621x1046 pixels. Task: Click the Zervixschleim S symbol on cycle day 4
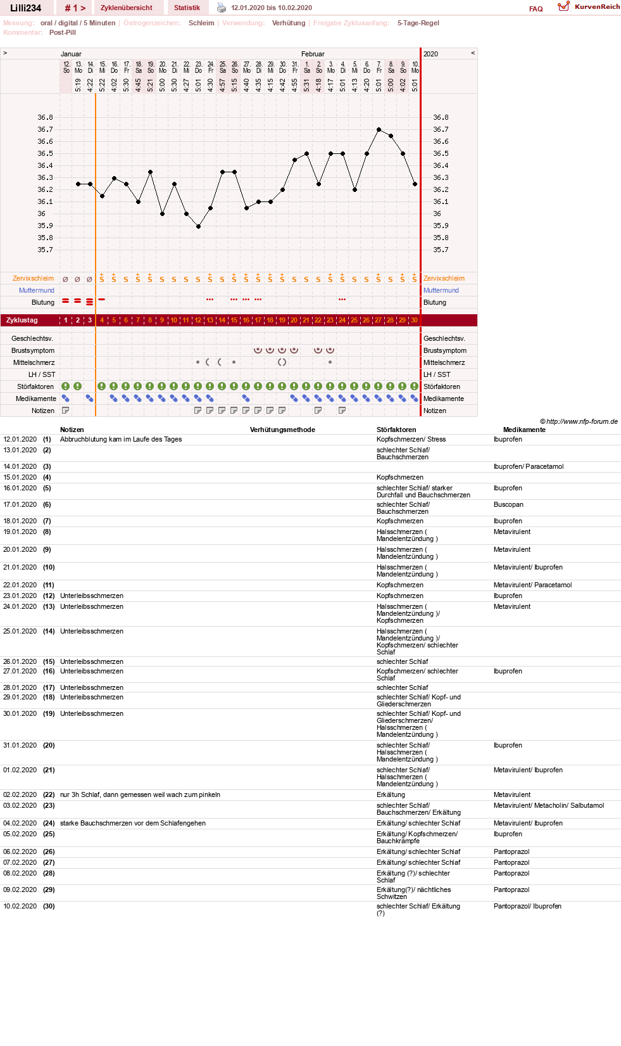click(101, 278)
